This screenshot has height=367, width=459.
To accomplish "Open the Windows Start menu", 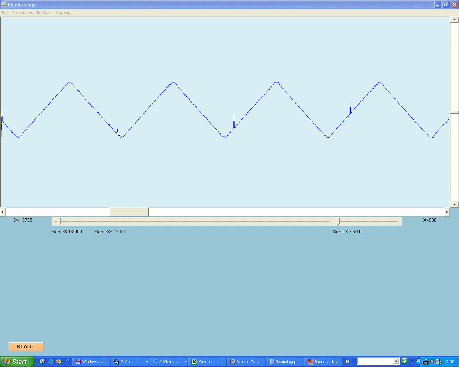I will 17,362.
